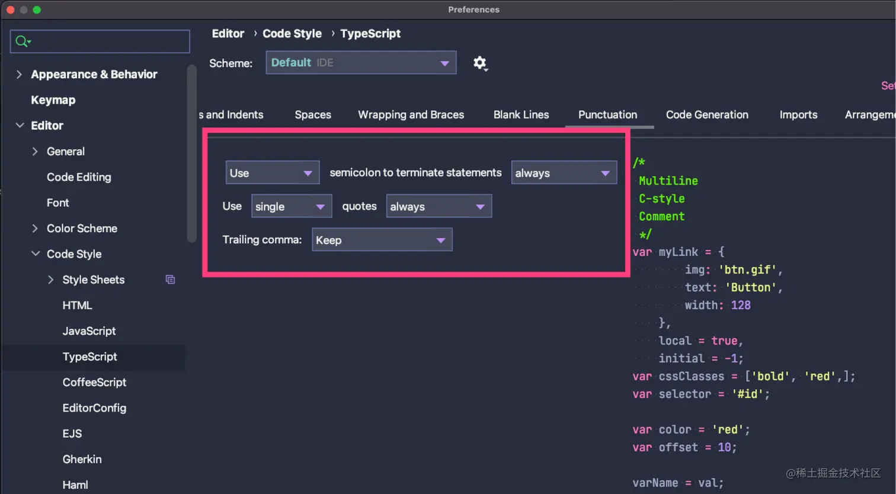896x494 pixels.
Task: Click the 'Set from' link
Action: point(888,86)
